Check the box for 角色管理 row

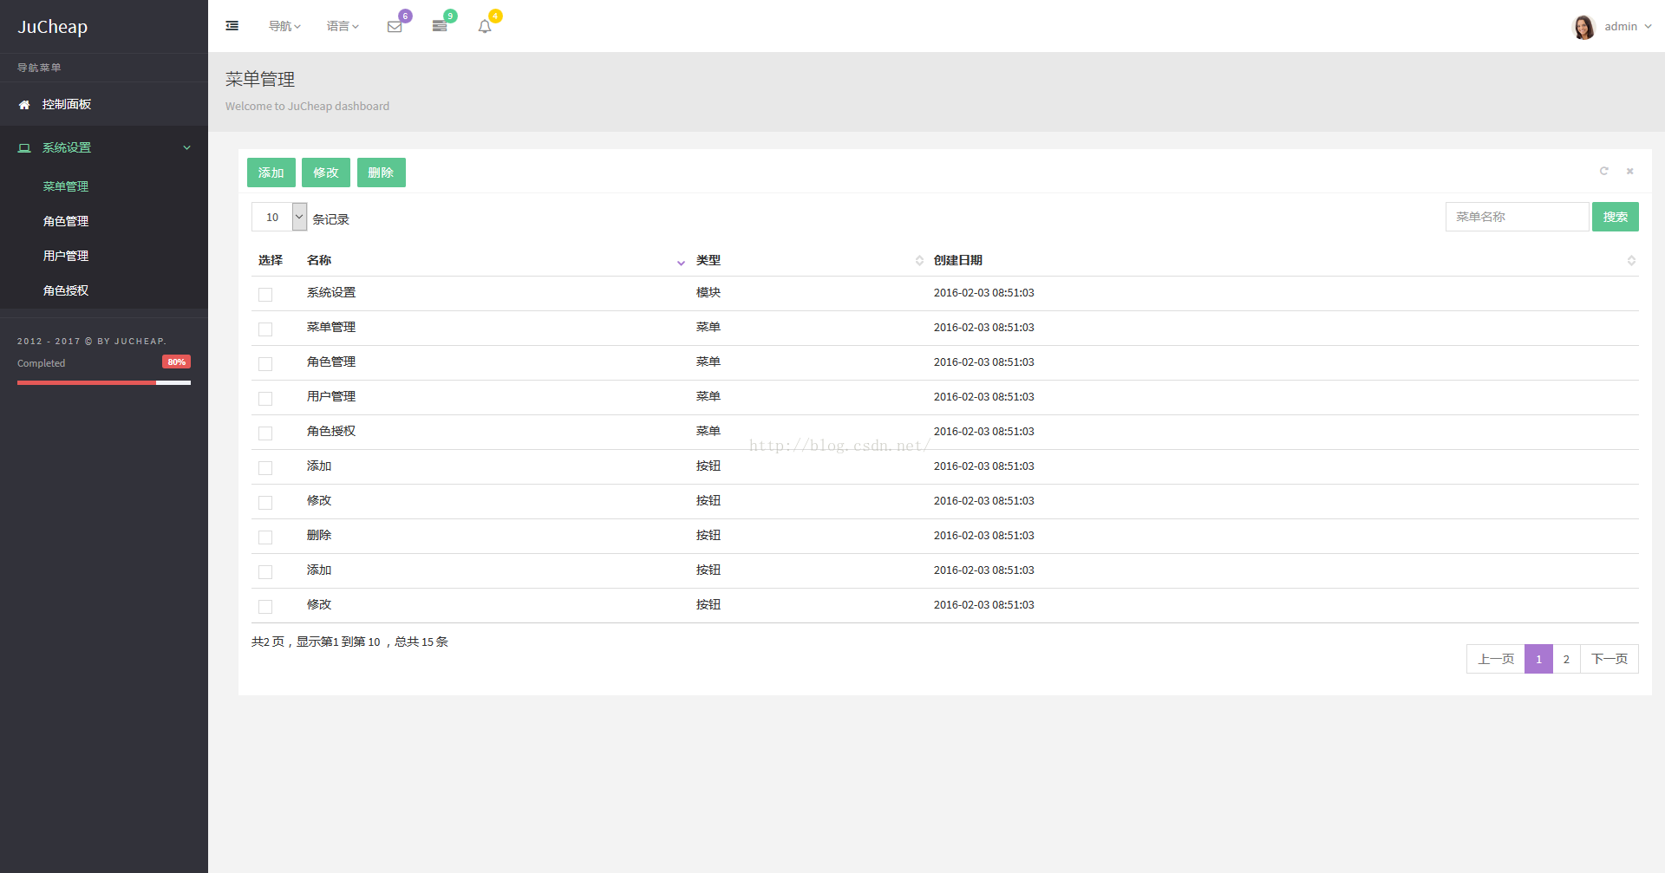pos(265,364)
